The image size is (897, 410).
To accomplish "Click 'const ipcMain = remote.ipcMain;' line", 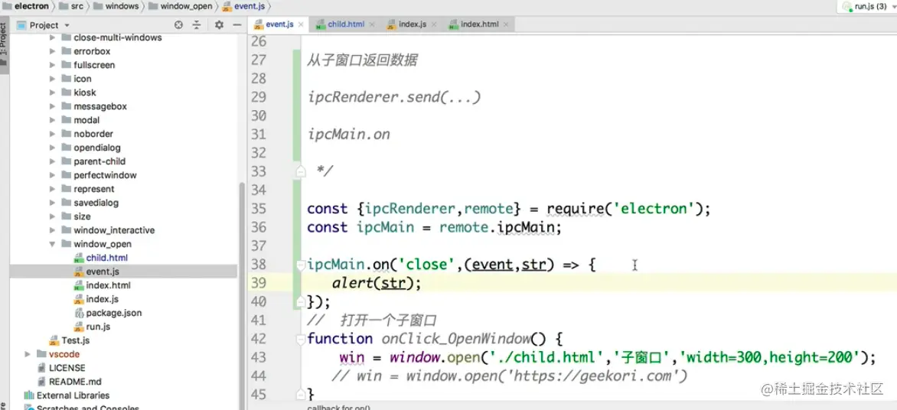I will [x=435, y=228].
